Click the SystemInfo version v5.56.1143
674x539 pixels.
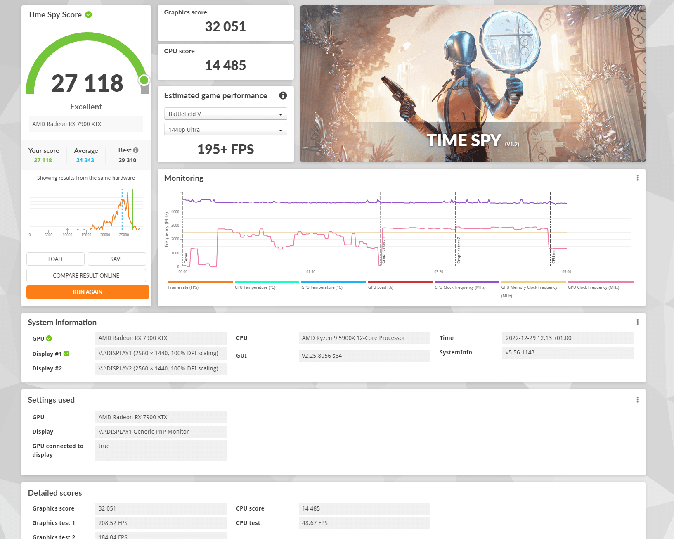click(568, 352)
